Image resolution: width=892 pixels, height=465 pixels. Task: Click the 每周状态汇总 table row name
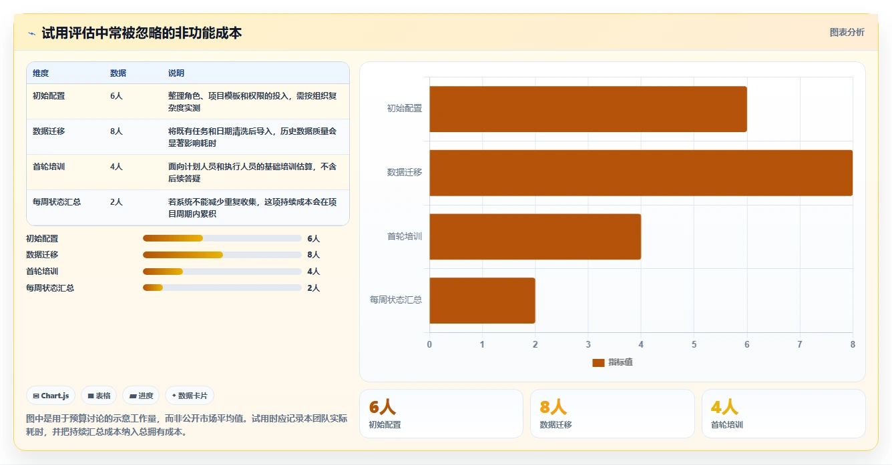coord(57,202)
